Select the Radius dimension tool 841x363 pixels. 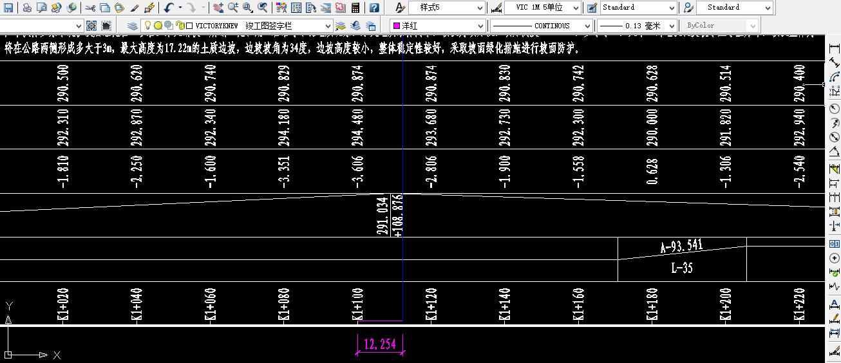pyautogui.click(x=834, y=109)
